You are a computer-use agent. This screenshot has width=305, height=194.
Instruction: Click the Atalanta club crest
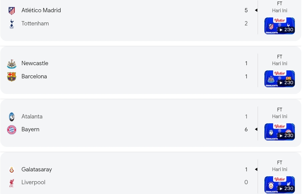click(x=12, y=117)
